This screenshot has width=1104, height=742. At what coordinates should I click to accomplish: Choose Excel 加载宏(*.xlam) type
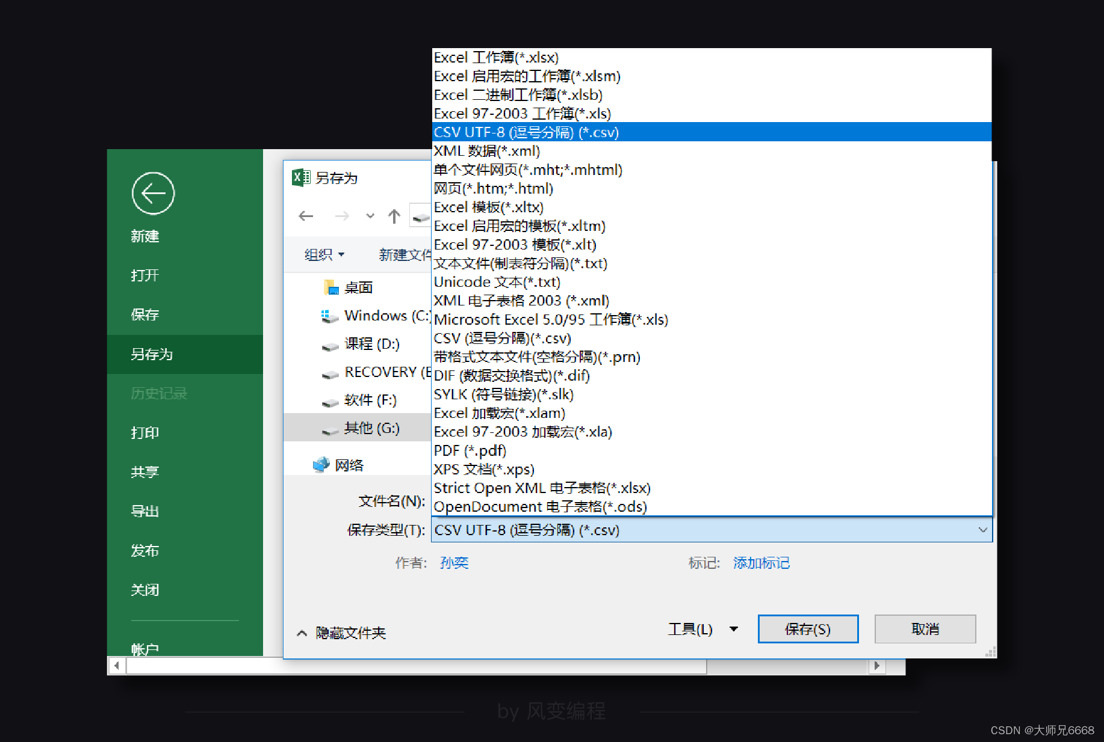(x=712, y=413)
